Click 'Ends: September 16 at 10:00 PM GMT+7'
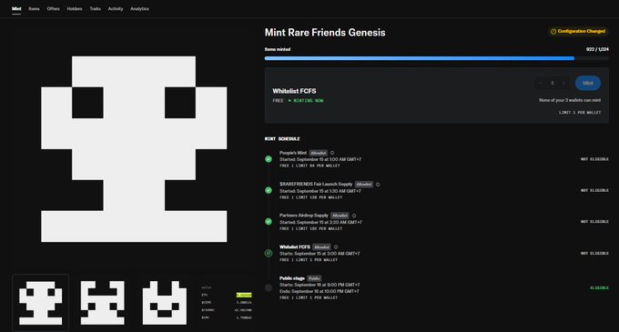The image size is (619, 332). [320, 291]
